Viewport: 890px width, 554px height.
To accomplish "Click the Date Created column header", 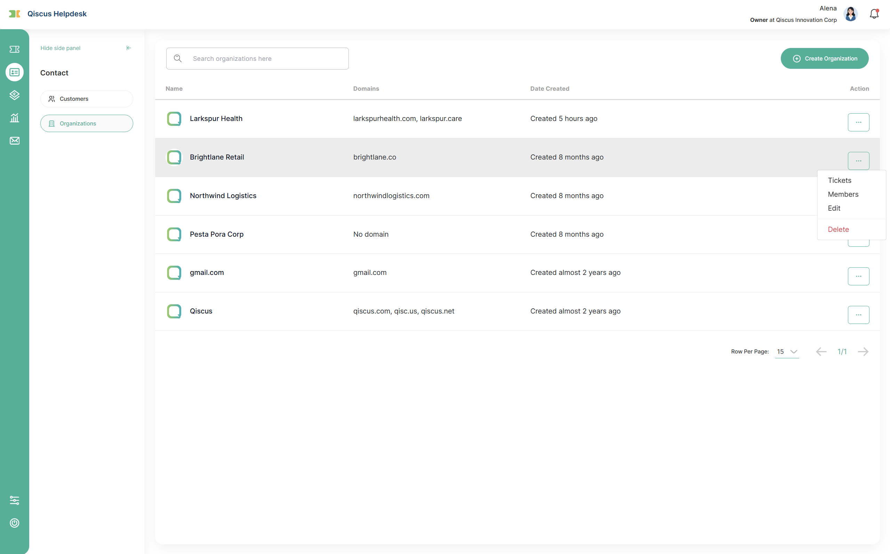I will (x=550, y=89).
